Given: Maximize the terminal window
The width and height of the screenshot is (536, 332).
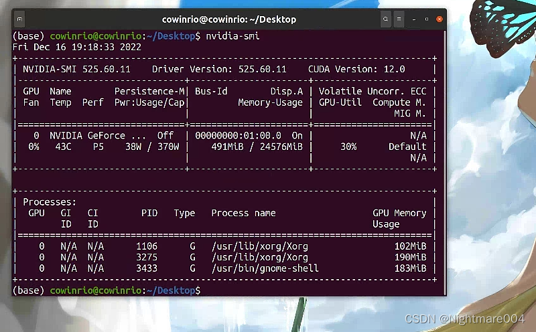Looking at the screenshot, I should pyautogui.click(x=427, y=19).
